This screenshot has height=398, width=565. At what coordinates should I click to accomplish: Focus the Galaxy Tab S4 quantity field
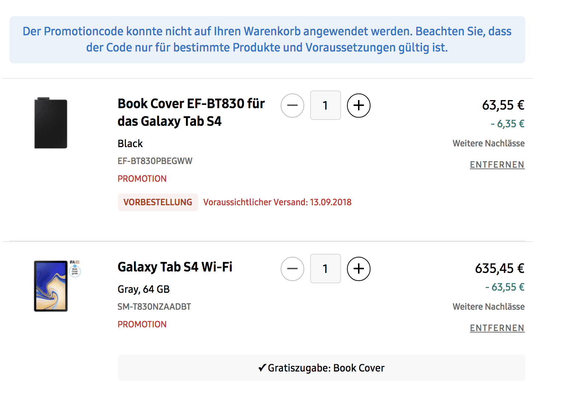point(326,269)
